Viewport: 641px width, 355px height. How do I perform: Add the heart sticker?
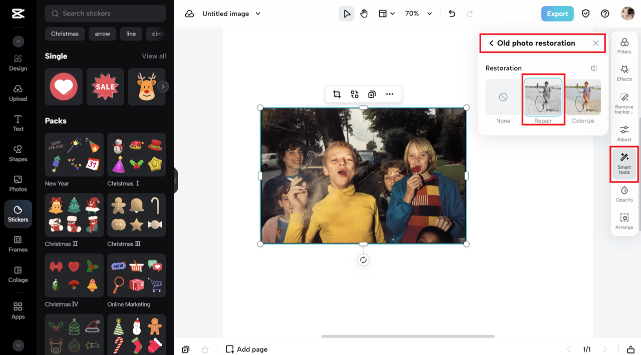coord(64,86)
